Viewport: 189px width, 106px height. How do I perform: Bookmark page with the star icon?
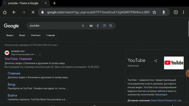pyautogui.click(x=154, y=12)
